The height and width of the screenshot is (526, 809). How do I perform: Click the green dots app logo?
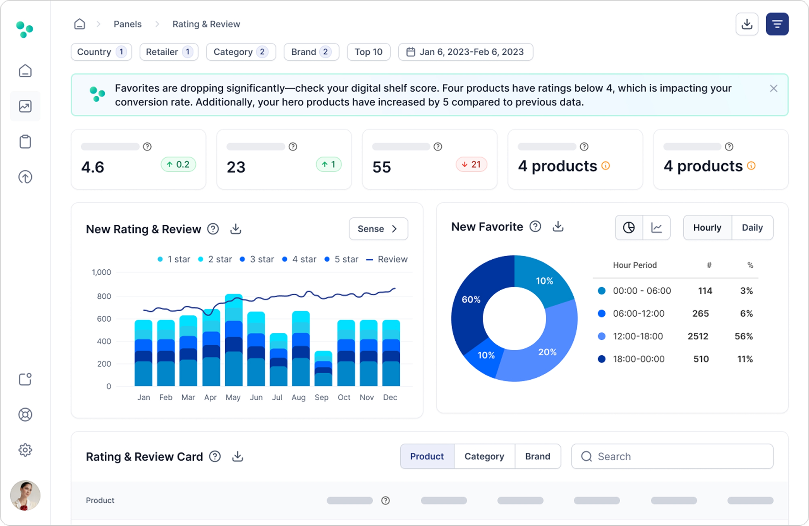coord(25,30)
